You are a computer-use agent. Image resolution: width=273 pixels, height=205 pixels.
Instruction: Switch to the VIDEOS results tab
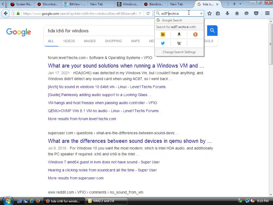click(x=69, y=41)
